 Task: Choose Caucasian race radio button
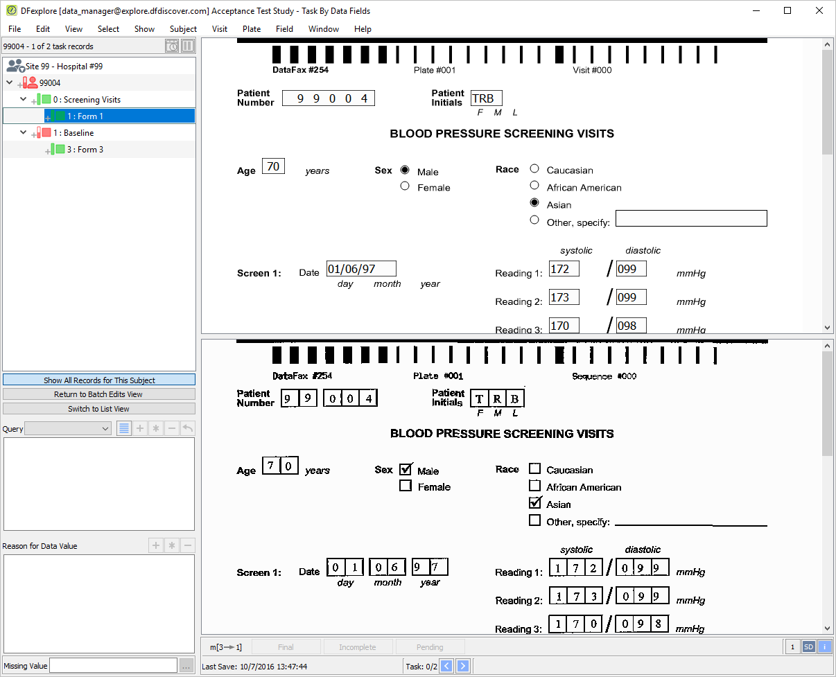[534, 168]
